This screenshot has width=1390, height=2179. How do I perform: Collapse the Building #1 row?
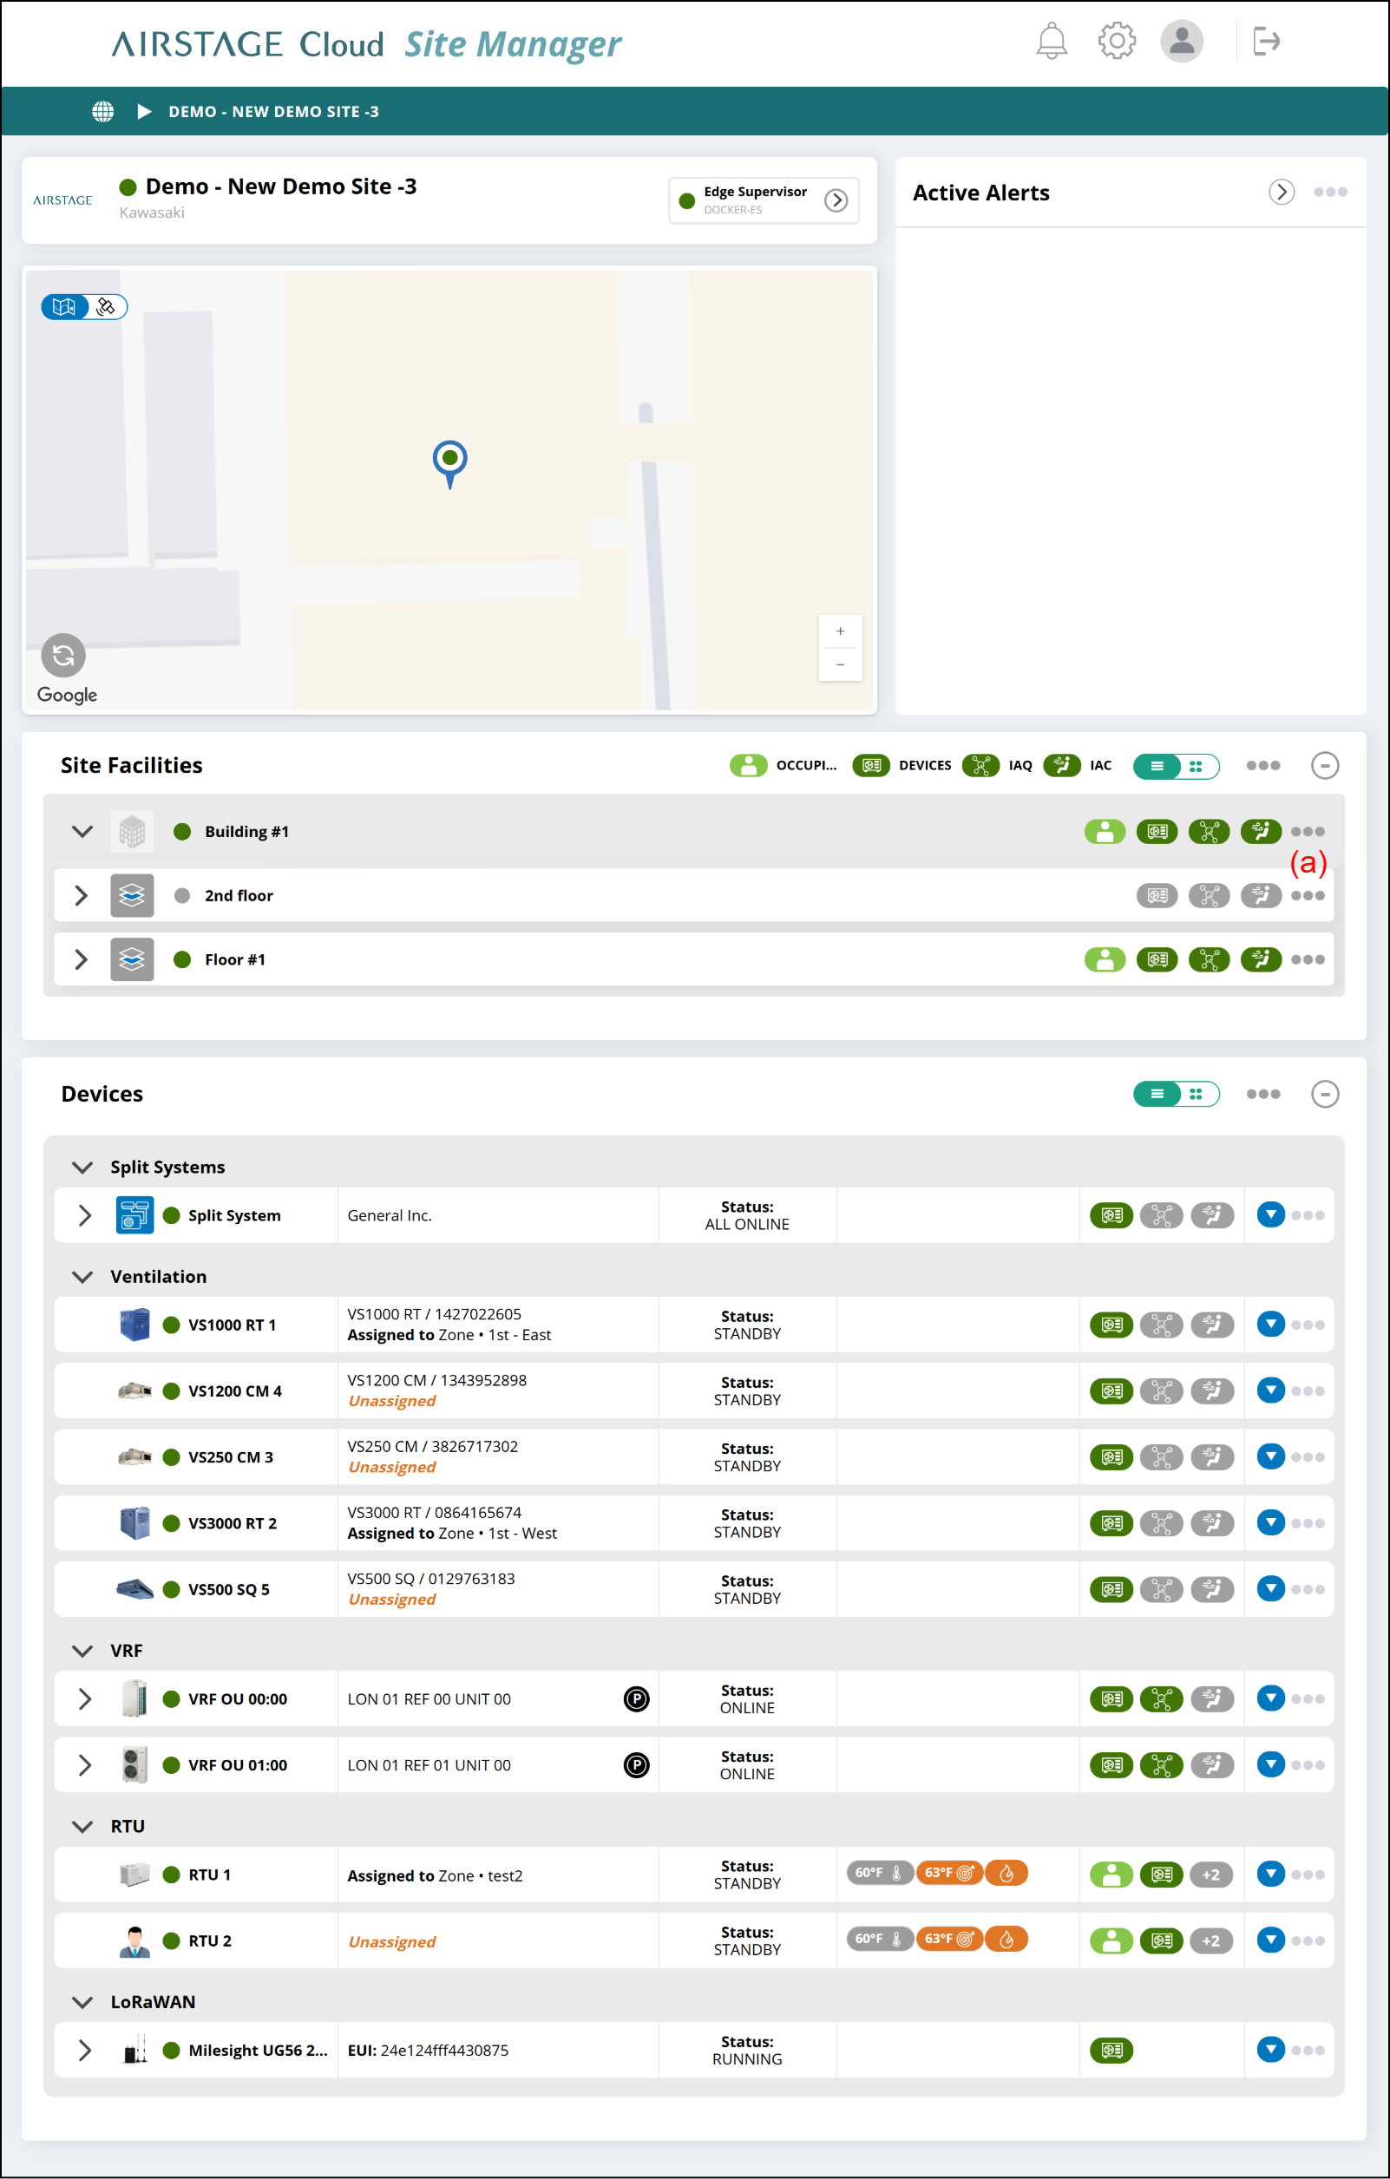[x=82, y=832]
